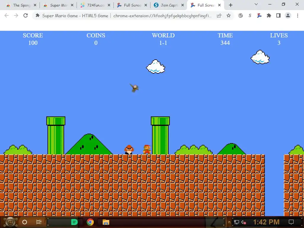Screen dimensions: 304x228
Task: Click the LIVES 3 counter
Action: coord(279,39)
